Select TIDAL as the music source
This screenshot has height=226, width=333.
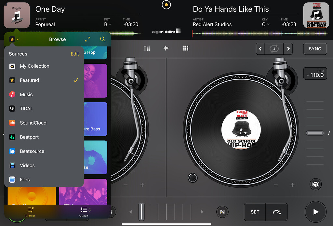[26, 109]
